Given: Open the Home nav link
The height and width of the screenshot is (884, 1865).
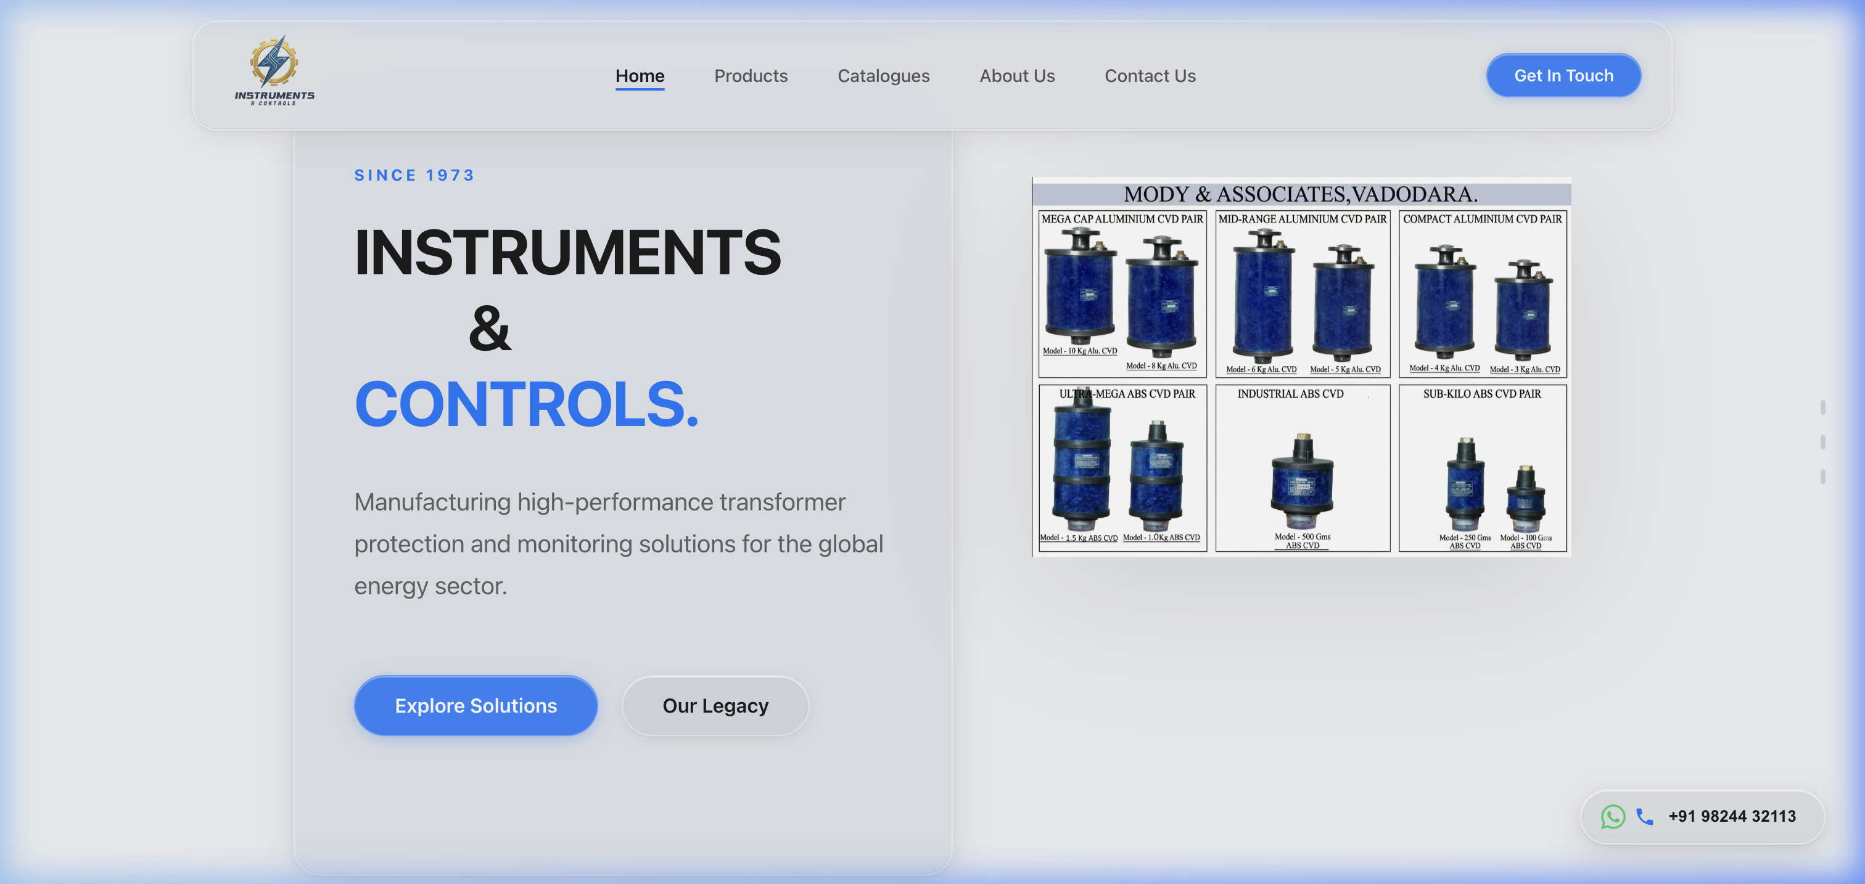Looking at the screenshot, I should click(x=640, y=75).
